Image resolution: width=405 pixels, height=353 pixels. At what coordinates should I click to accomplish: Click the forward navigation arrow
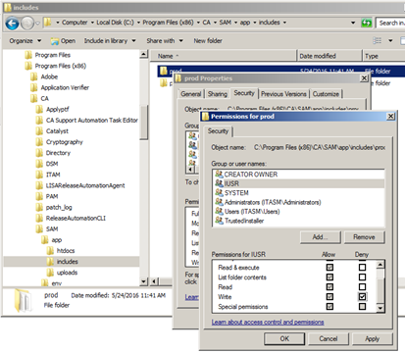[x=27, y=24]
